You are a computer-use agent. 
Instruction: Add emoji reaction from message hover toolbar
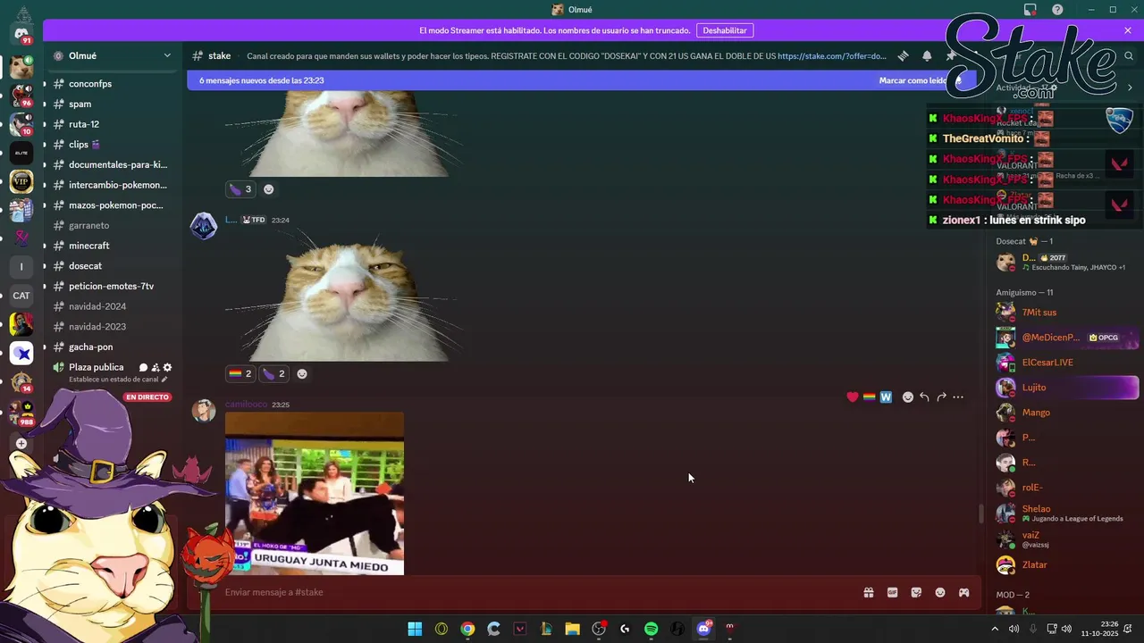[908, 397]
